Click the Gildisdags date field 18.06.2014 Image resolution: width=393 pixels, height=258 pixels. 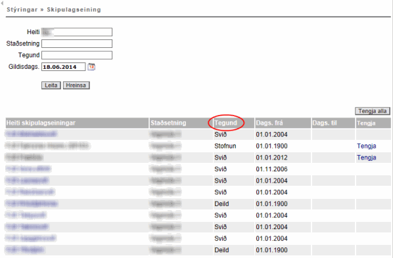[63, 67]
